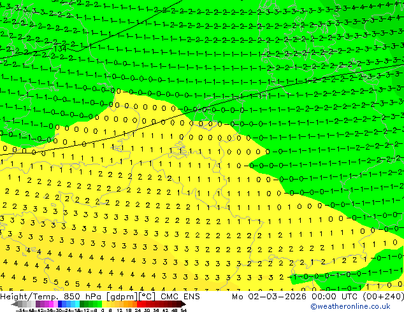
Task: Select the gray section of the legend
Action: [24, 304]
